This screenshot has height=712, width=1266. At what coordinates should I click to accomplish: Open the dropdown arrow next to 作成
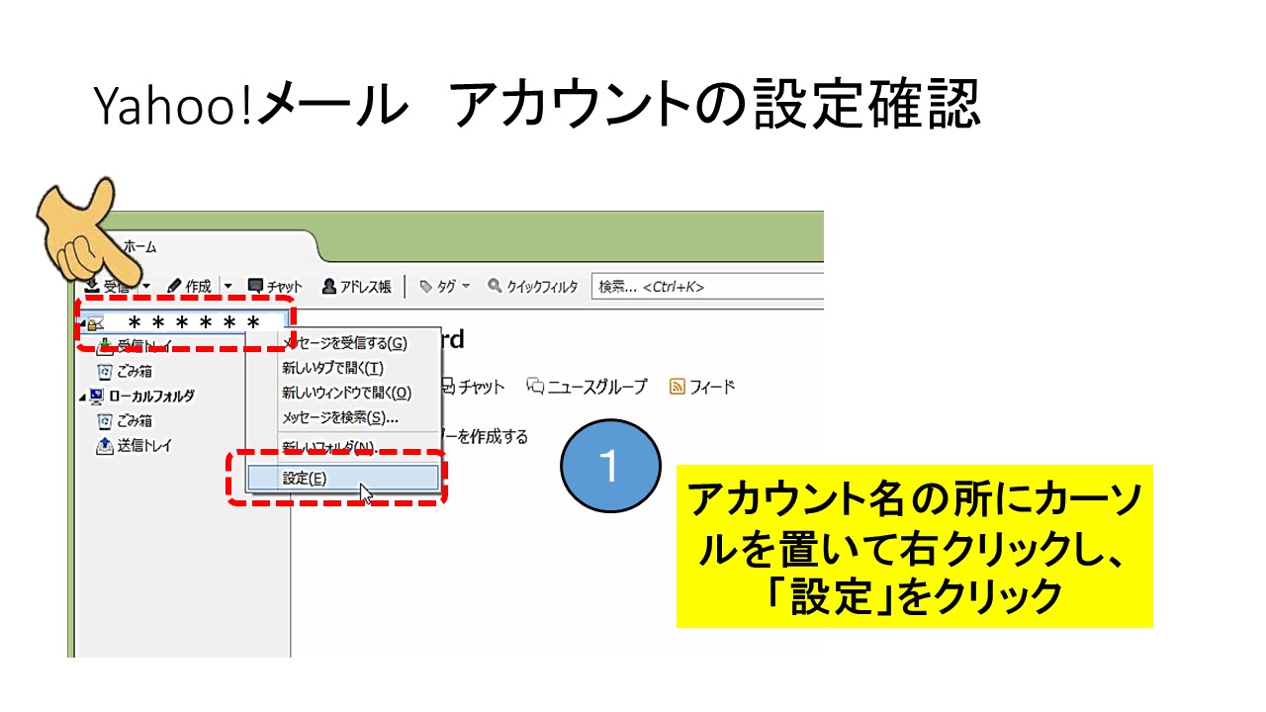coord(227,287)
